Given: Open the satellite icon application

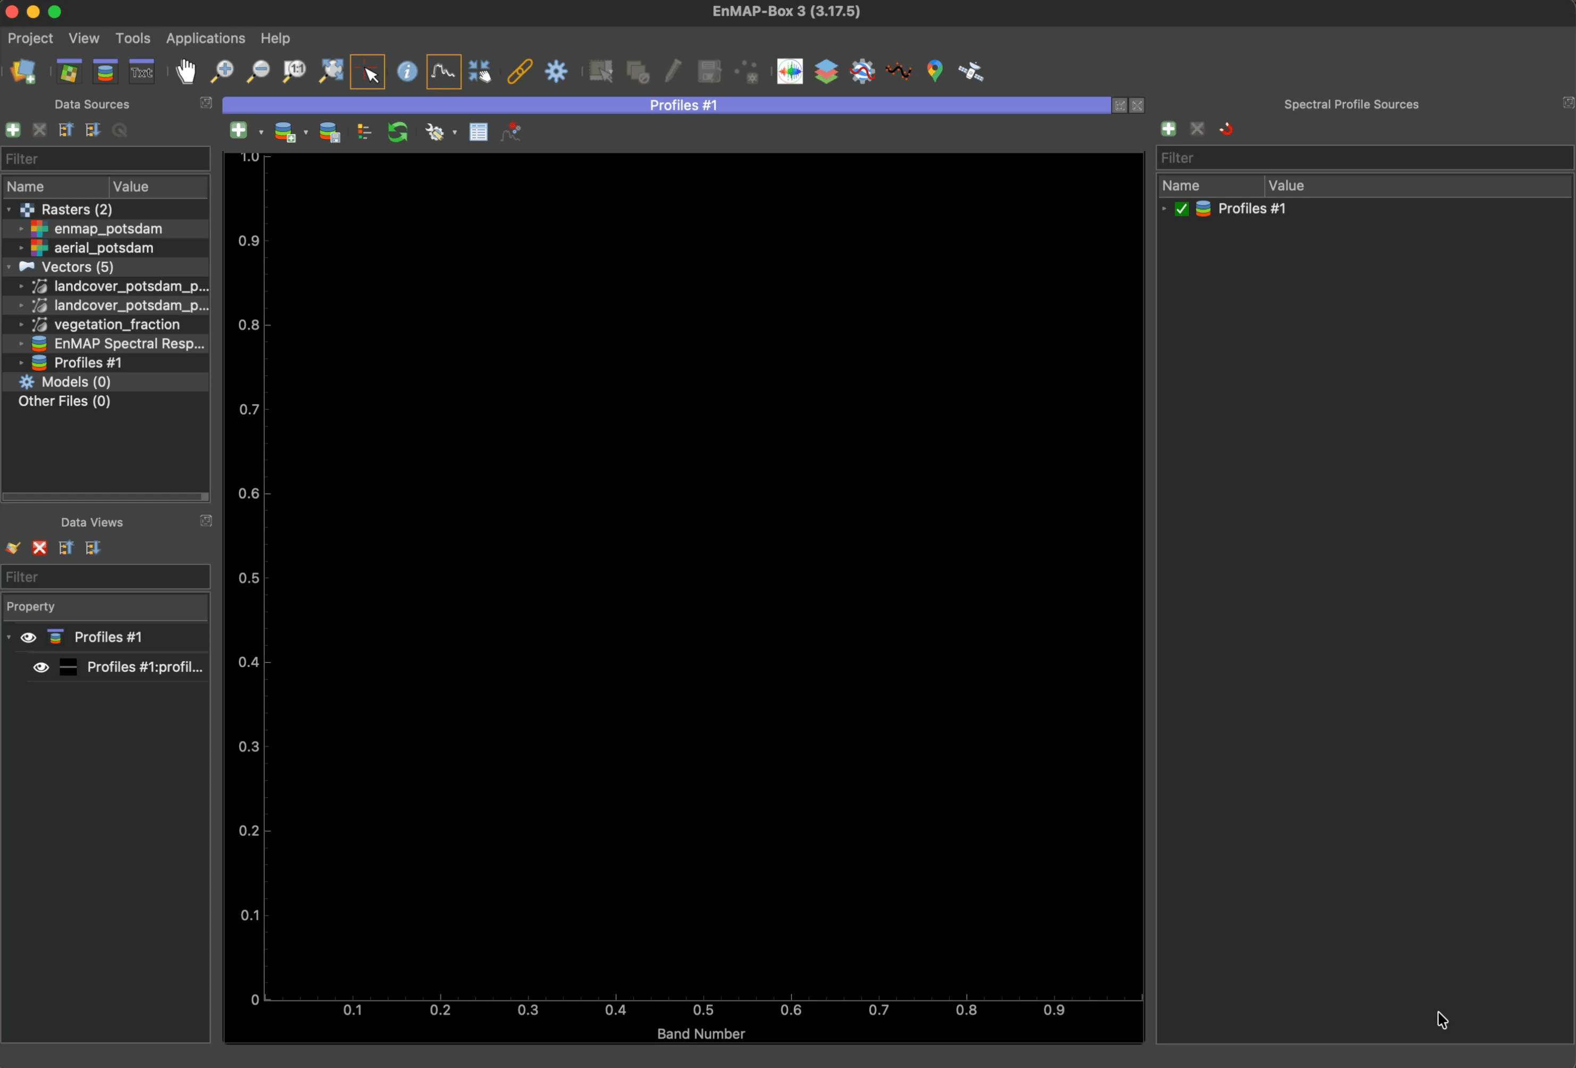Looking at the screenshot, I should click(x=971, y=71).
